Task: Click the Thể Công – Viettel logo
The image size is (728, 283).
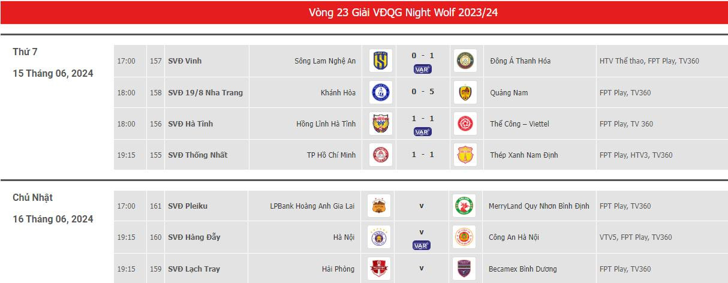Action: pyautogui.click(x=465, y=124)
